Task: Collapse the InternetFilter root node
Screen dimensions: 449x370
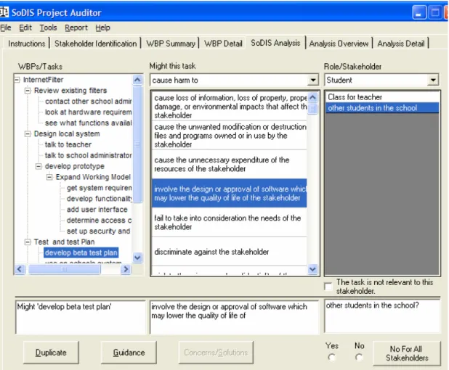Action: (17, 80)
